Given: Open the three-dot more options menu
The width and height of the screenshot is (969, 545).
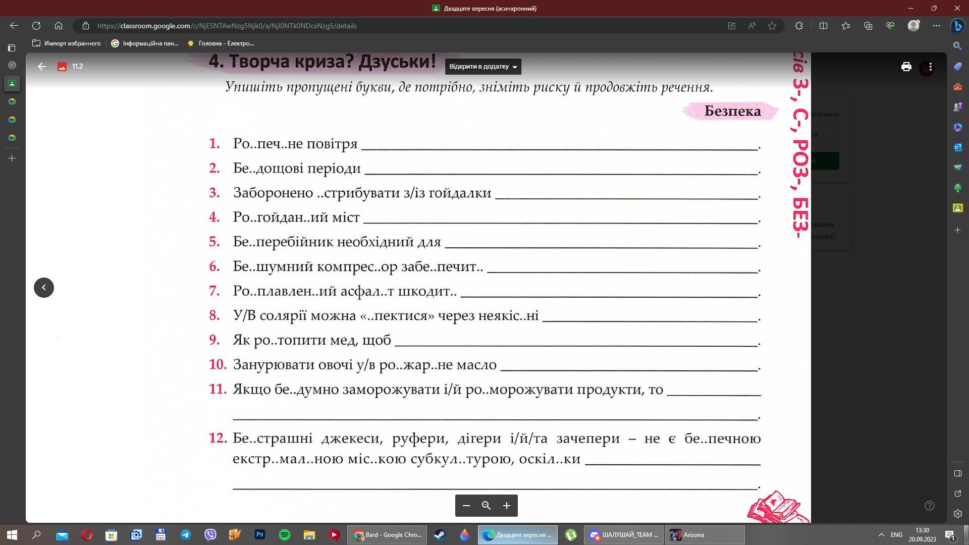Looking at the screenshot, I should point(930,67).
